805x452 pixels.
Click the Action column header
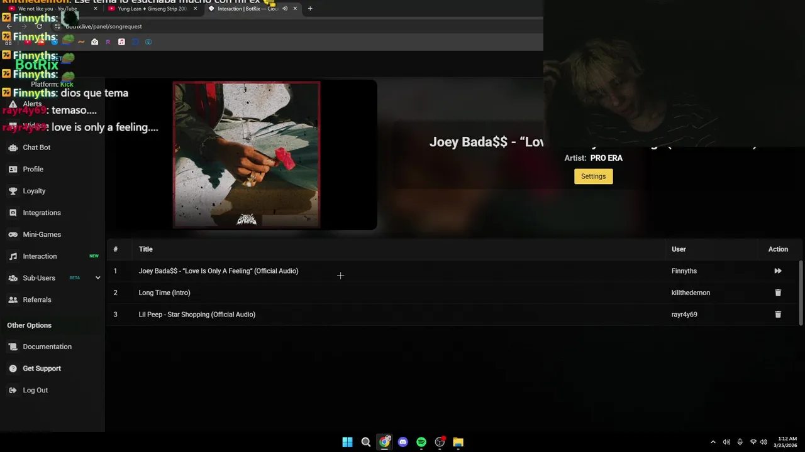tap(778, 249)
